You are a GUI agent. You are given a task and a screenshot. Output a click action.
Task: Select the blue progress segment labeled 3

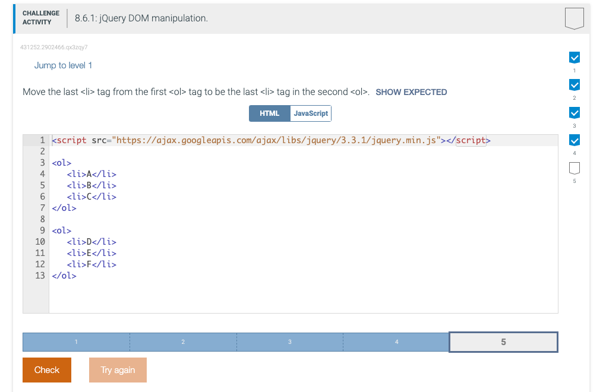point(289,342)
